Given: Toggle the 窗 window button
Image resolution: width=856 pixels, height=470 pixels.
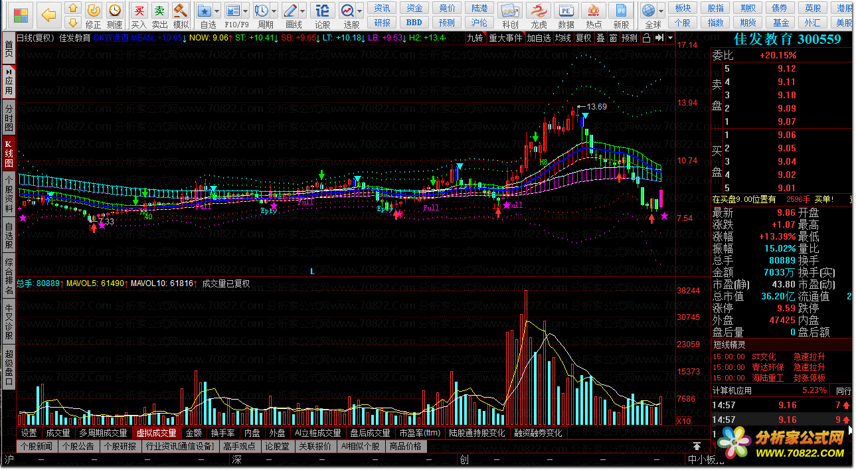Looking at the screenshot, I should (x=613, y=38).
